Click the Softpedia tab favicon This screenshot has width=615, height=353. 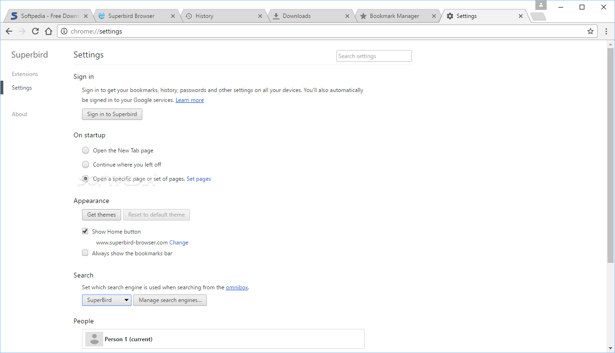tap(14, 16)
